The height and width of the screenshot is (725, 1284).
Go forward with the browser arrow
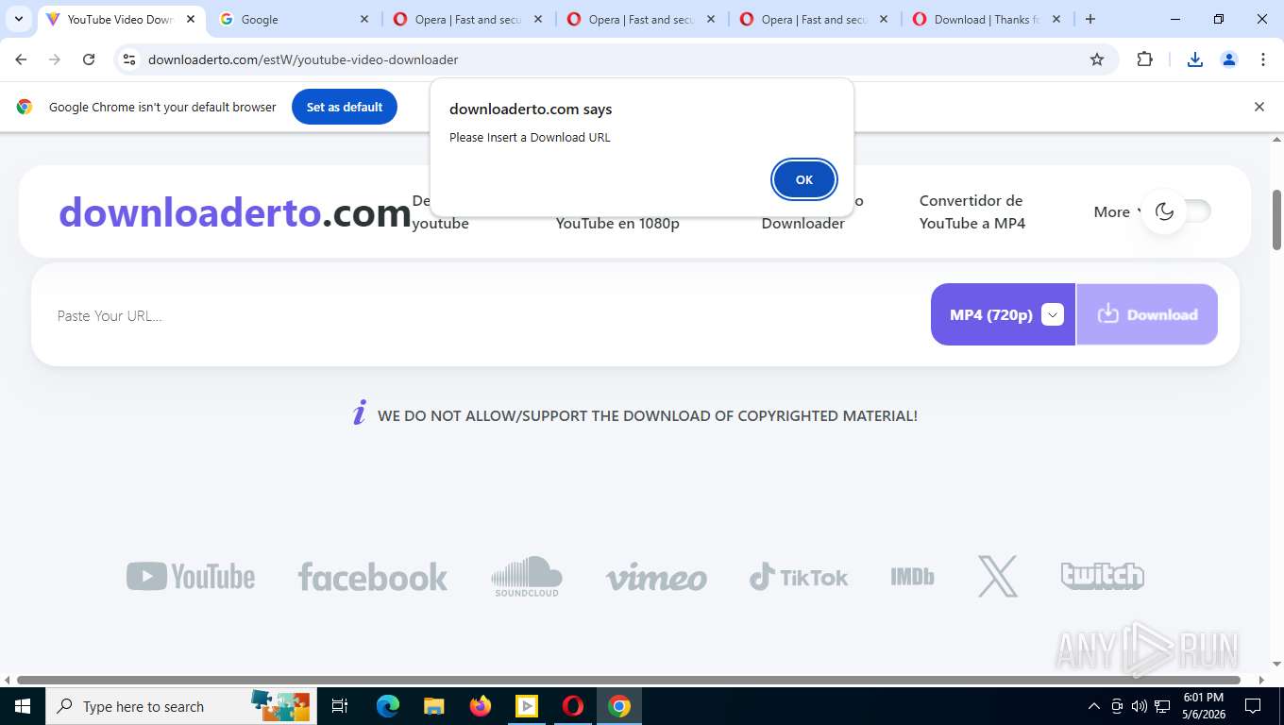click(55, 59)
